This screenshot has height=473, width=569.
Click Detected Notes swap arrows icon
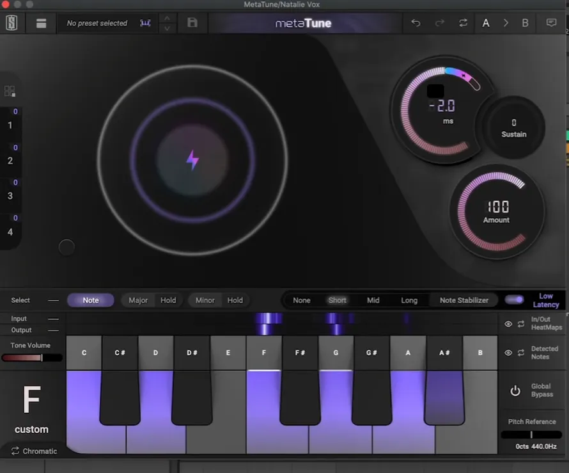click(x=521, y=353)
